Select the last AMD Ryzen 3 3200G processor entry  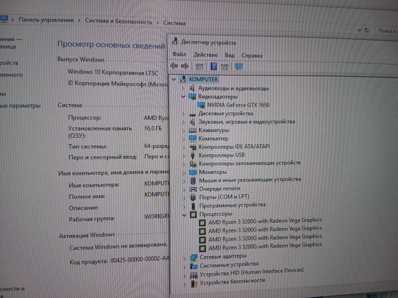point(265,246)
